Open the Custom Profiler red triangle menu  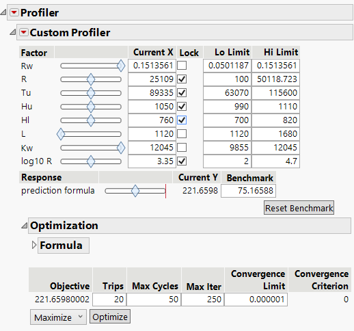pyautogui.click(x=24, y=32)
